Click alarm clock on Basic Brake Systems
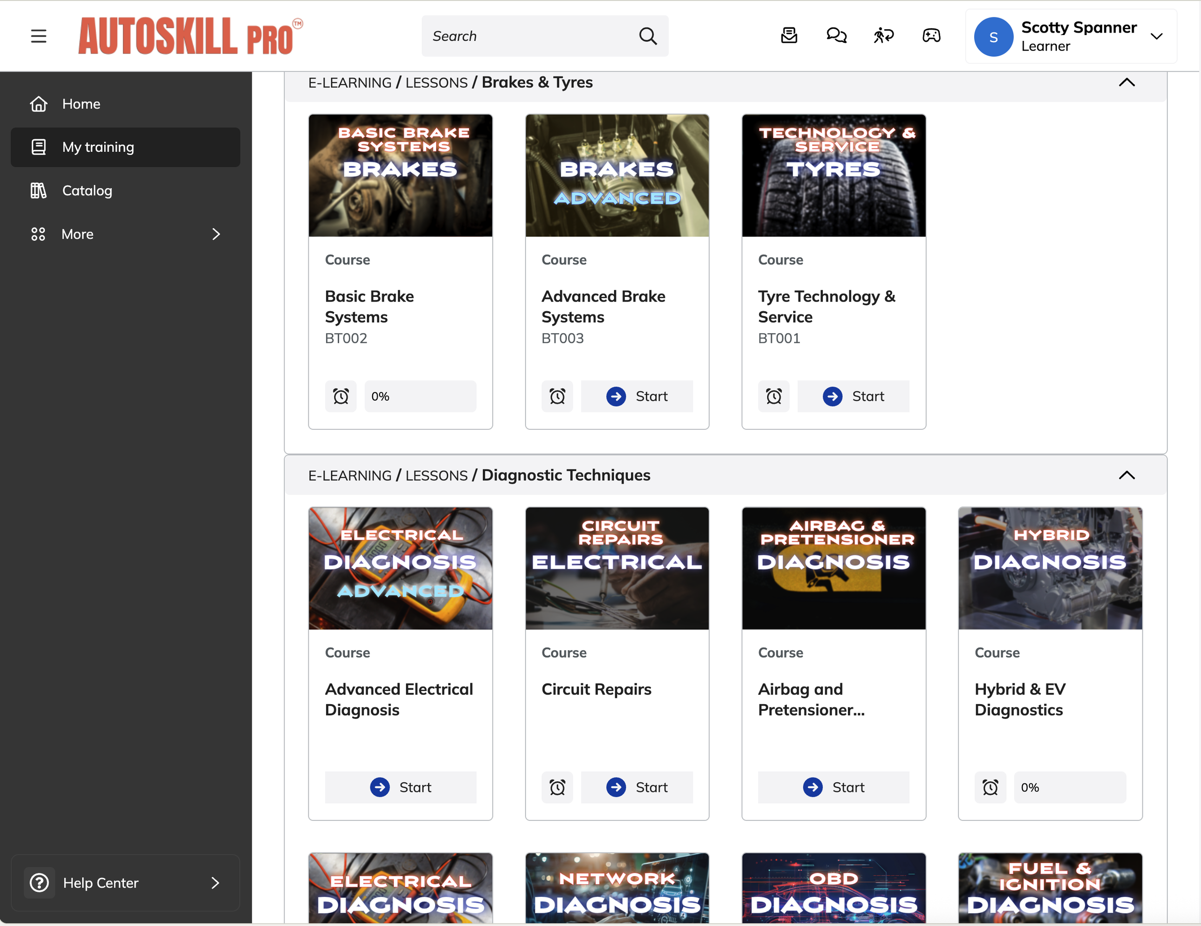Viewport: 1201px width, 926px height. pyautogui.click(x=341, y=396)
